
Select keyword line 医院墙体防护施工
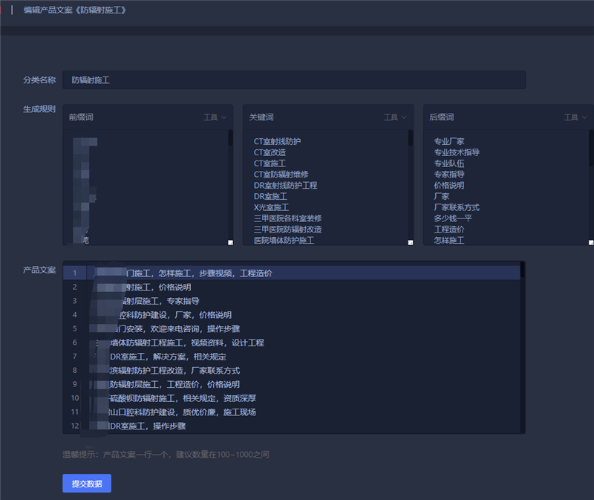tap(284, 240)
